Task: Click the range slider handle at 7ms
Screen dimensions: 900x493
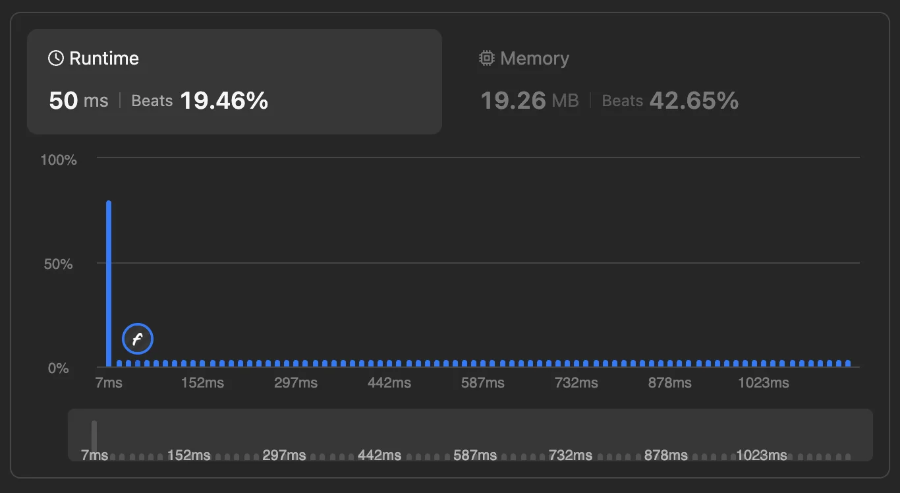Action: point(94,435)
